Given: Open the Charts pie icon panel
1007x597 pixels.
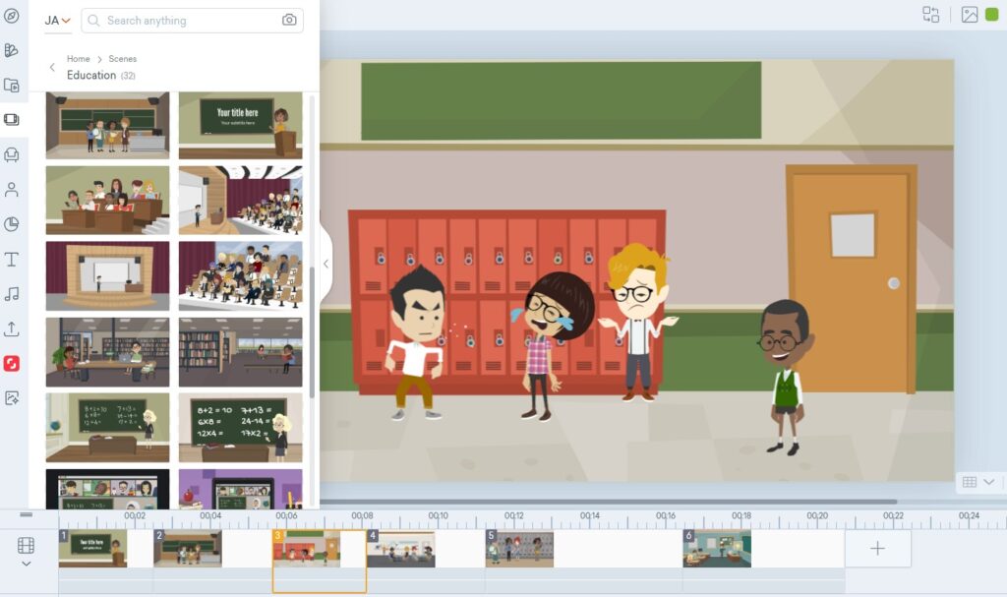Looking at the screenshot, I should 12,224.
